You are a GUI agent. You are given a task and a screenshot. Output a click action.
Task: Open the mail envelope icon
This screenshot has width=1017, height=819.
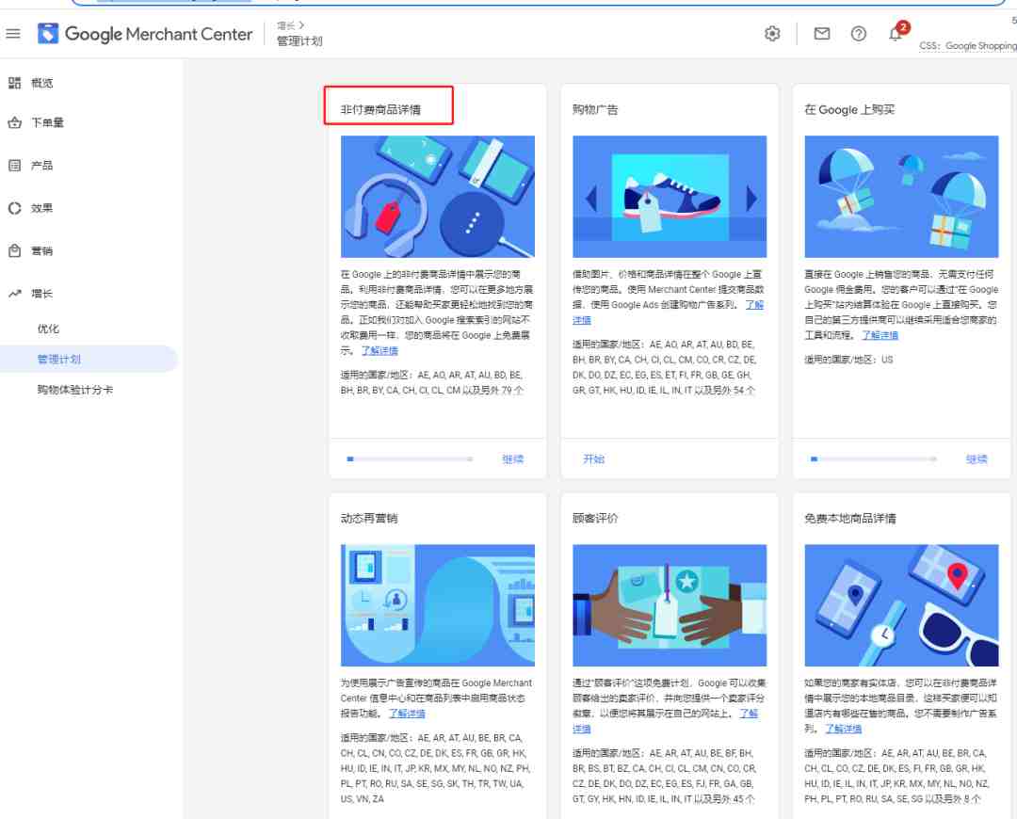[x=822, y=34]
